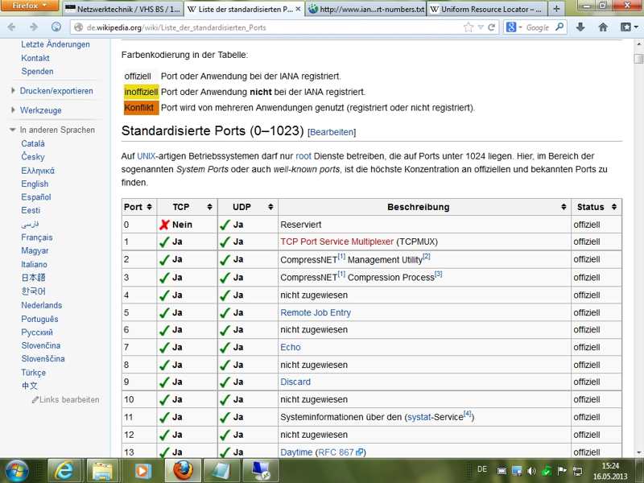Sort table by Port column arrows
Viewport: 644px width, 483px height.
click(x=149, y=207)
